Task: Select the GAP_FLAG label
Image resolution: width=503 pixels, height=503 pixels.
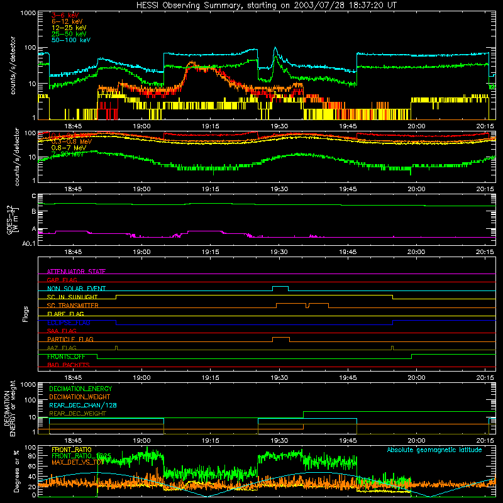Action: click(x=62, y=280)
